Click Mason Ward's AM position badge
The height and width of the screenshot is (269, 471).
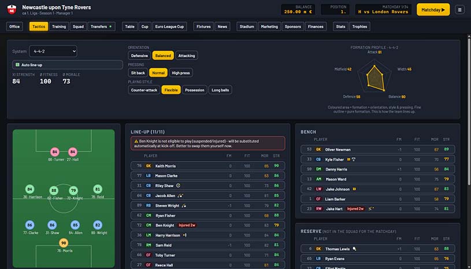(318, 179)
